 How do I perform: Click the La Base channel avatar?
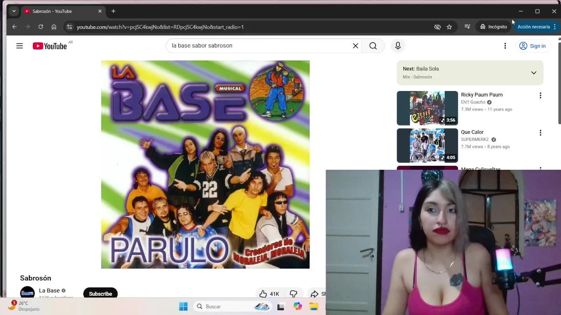[x=27, y=293]
